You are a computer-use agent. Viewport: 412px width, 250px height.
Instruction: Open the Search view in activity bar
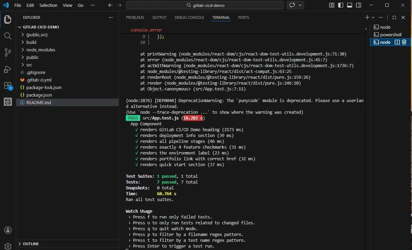[8, 36]
